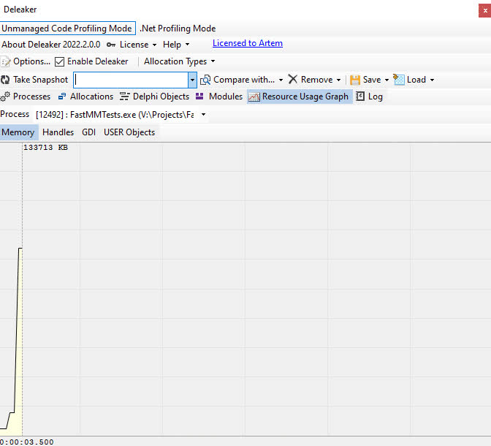
Task: Click the 0:00:03.500 time axis label
Action: point(27,442)
